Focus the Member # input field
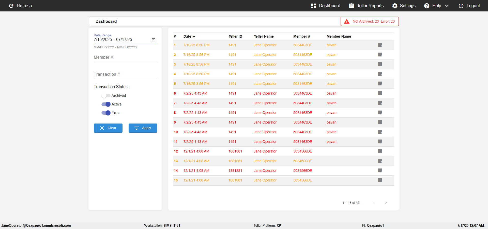This screenshot has width=488, height=229. point(125,57)
